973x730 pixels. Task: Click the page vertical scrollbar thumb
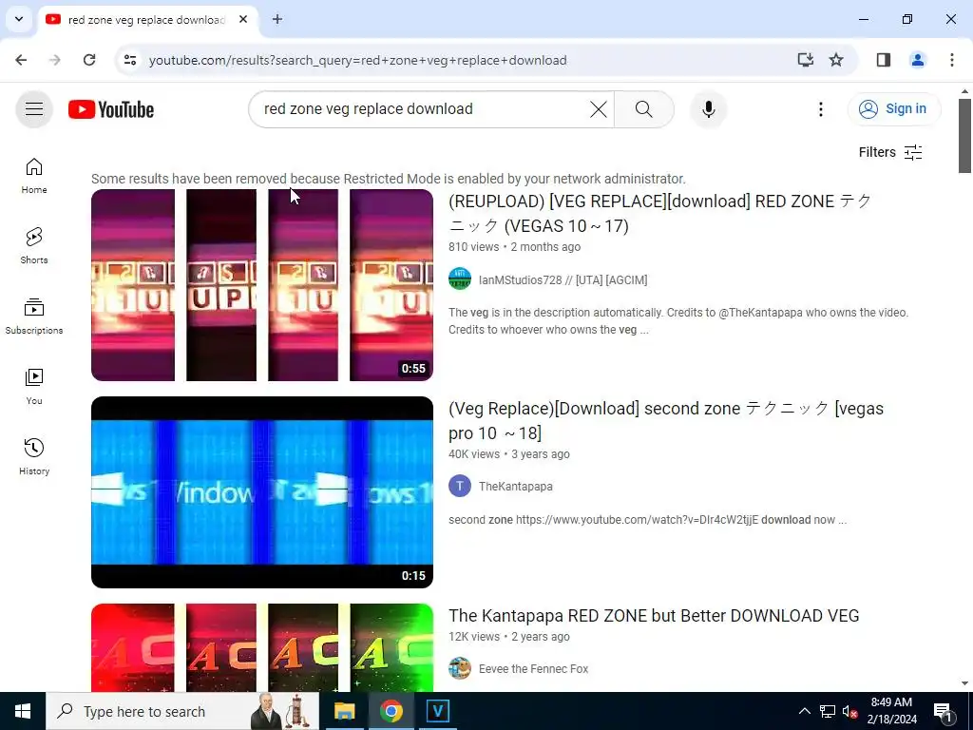(964, 135)
